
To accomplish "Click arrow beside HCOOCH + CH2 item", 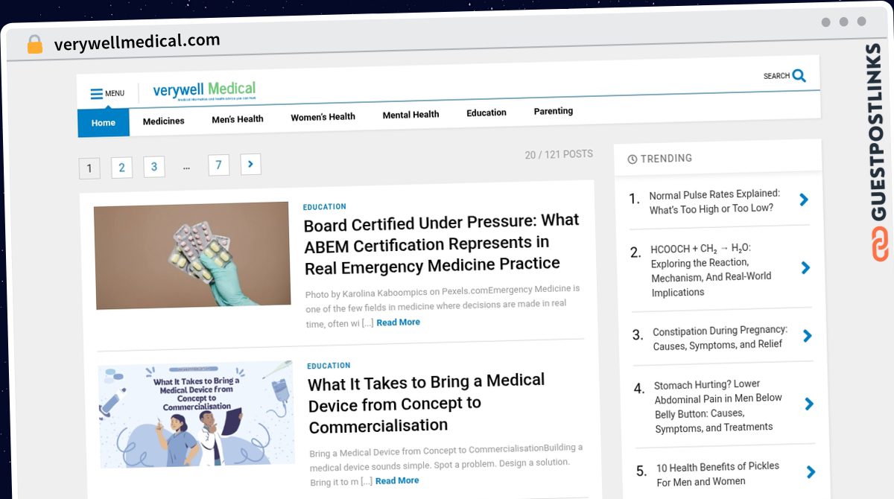I will pos(805,267).
